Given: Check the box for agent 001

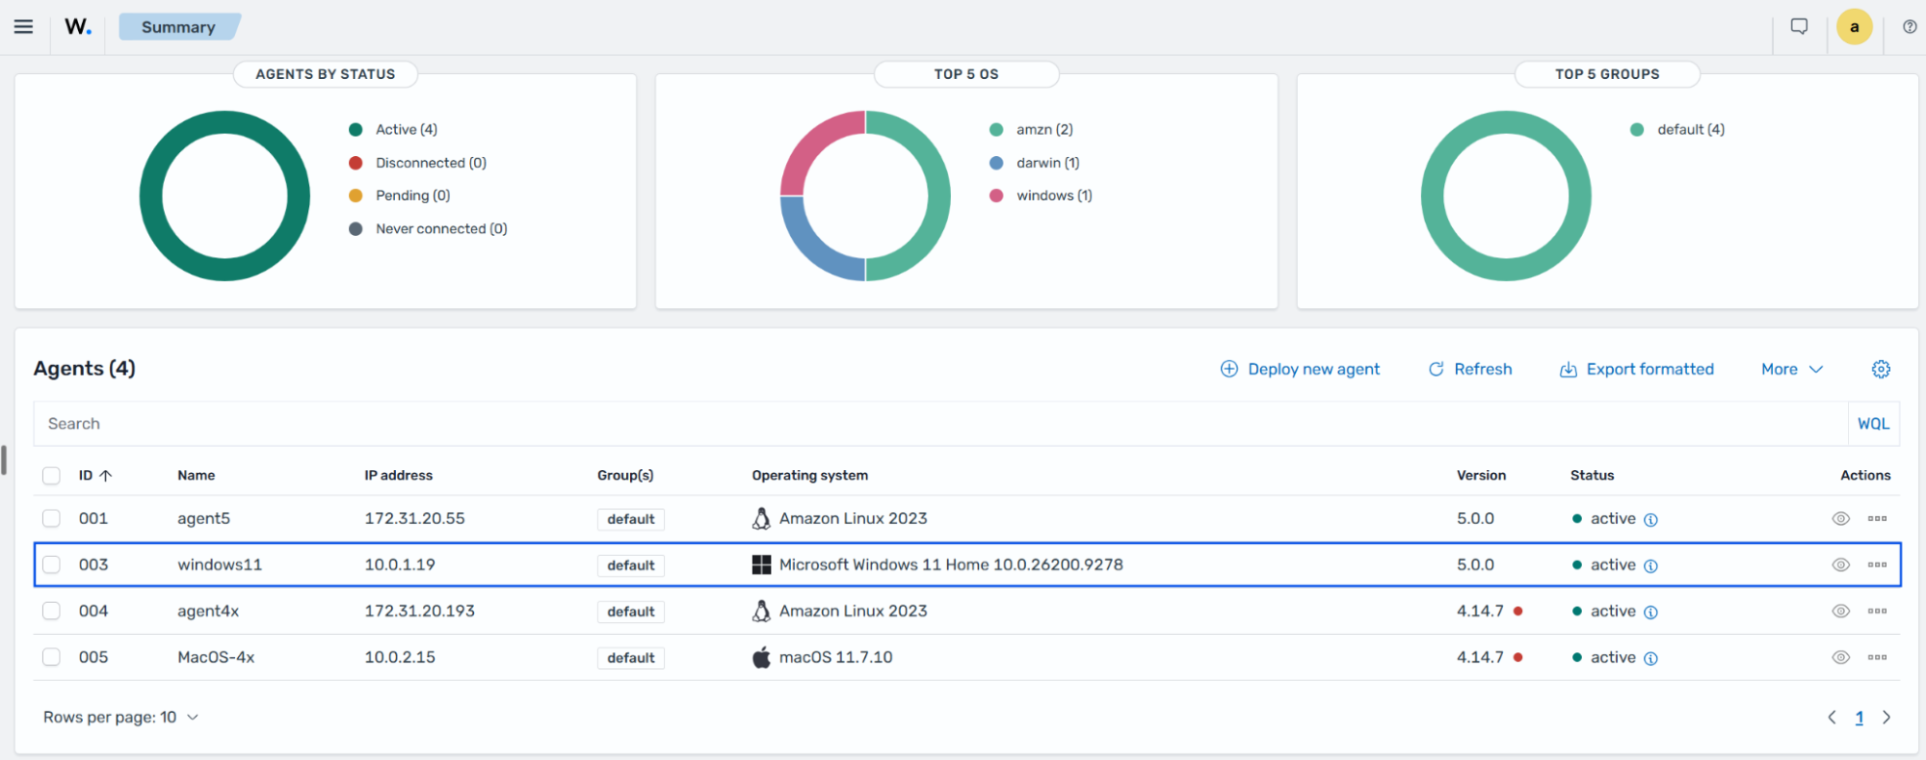Looking at the screenshot, I should 52,518.
